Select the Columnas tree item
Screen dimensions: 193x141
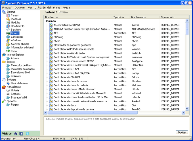(x=16, y=76)
